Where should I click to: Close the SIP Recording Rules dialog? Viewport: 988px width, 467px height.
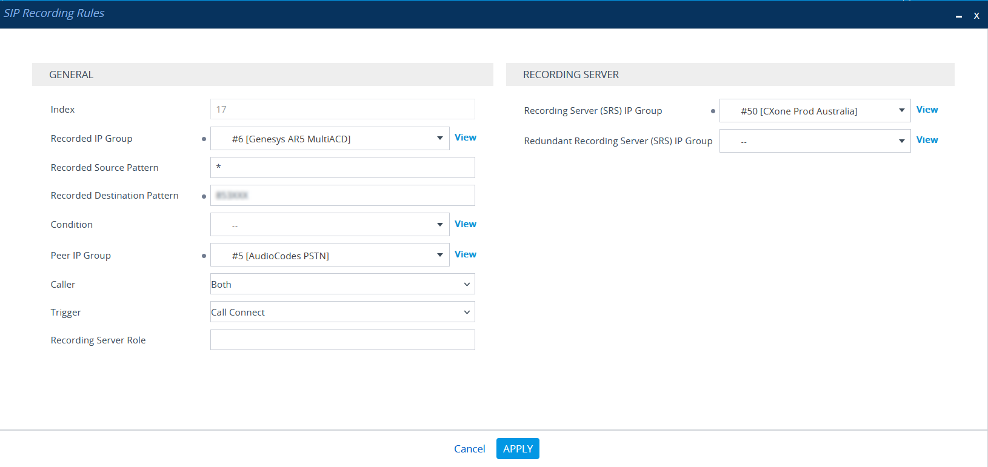976,16
